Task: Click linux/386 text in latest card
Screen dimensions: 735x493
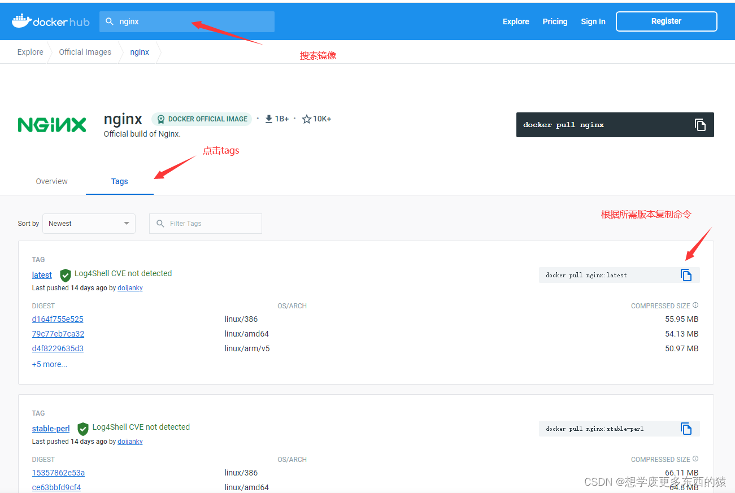Action: tap(241, 319)
